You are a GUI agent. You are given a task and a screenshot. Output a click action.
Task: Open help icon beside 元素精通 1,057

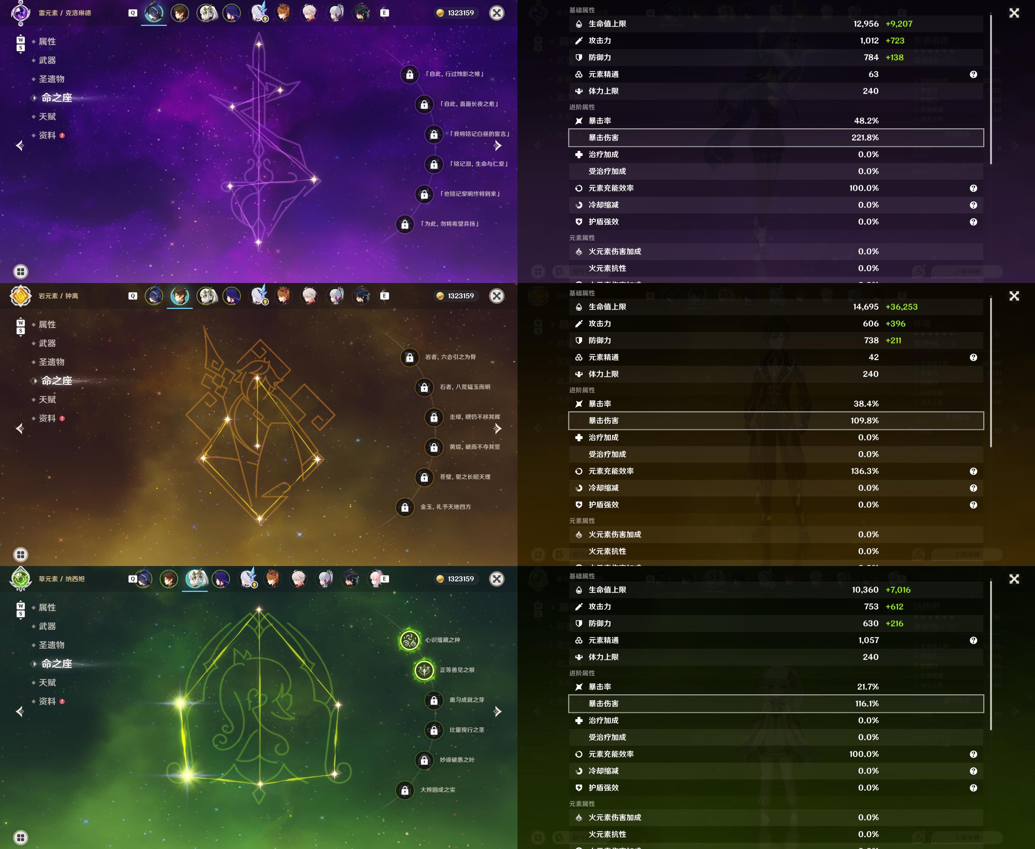point(973,641)
